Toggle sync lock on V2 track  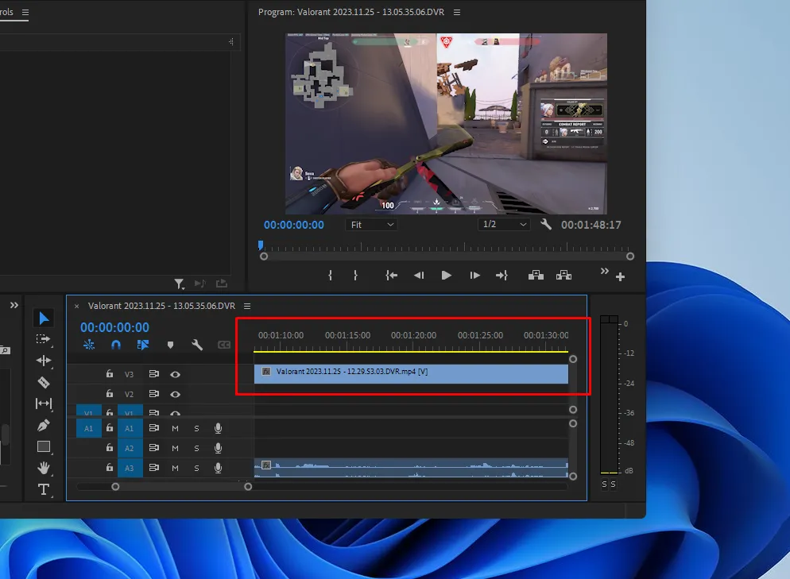coord(153,393)
